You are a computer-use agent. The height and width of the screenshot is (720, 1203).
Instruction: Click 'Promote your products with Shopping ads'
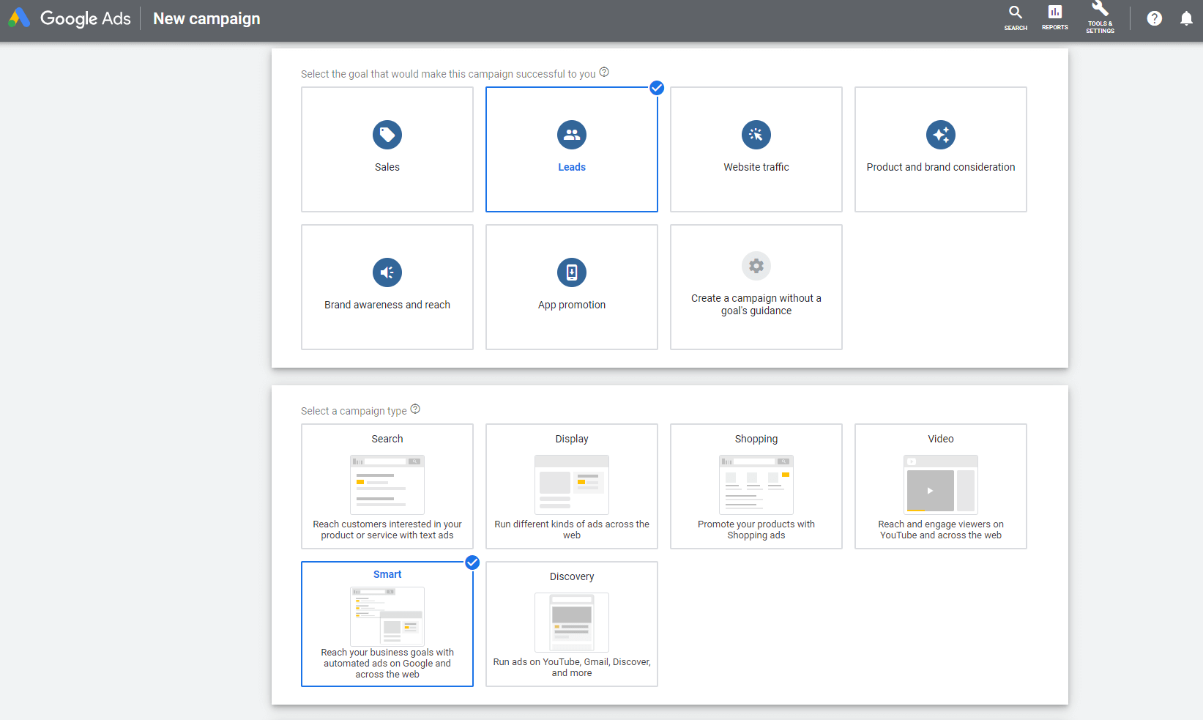coord(756,530)
